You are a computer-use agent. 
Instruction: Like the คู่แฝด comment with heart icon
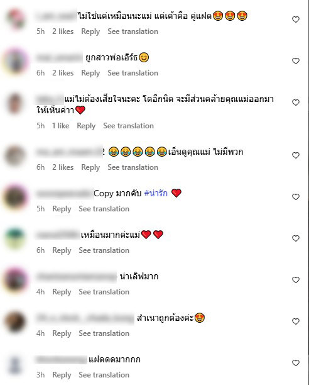click(296, 20)
